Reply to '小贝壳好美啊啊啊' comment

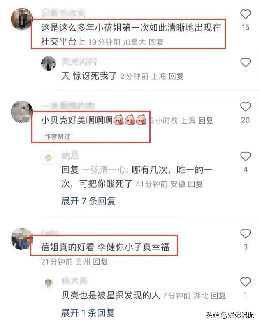(x=206, y=121)
